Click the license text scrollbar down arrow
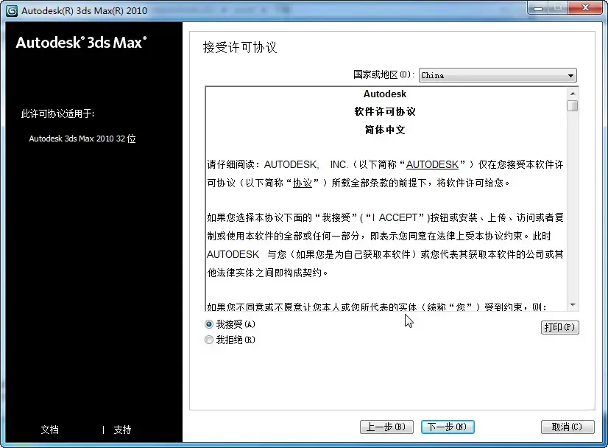This screenshot has width=608, height=448. pos(573,305)
